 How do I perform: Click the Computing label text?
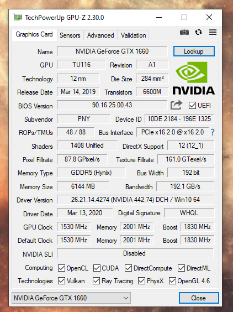click(39, 268)
